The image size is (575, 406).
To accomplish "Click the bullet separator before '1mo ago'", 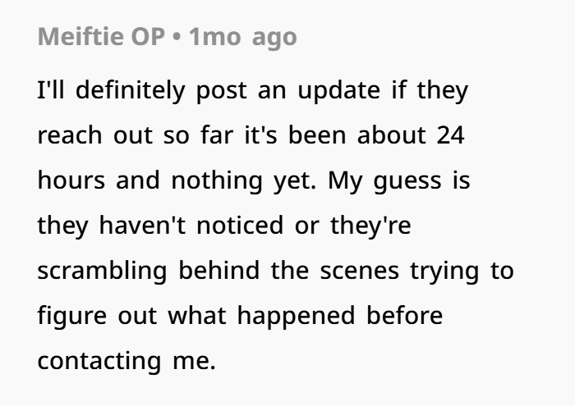I will click(x=177, y=38).
